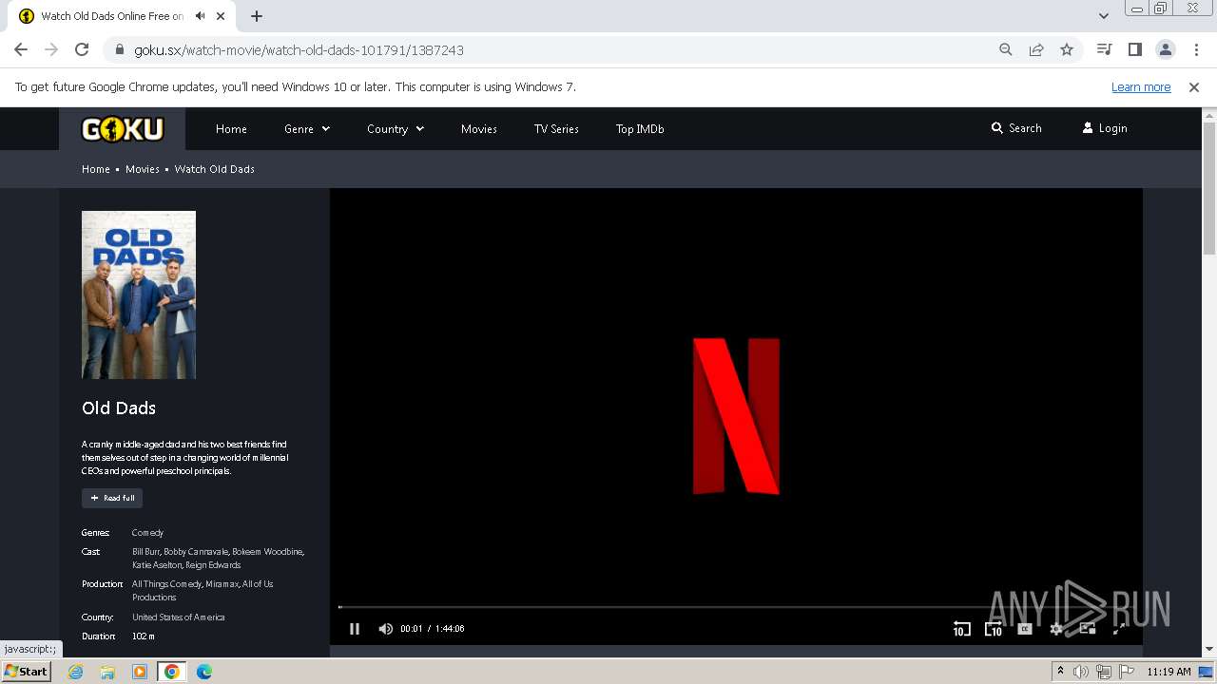Image resolution: width=1217 pixels, height=684 pixels.
Task: Open Miramax production link
Action: point(222,584)
